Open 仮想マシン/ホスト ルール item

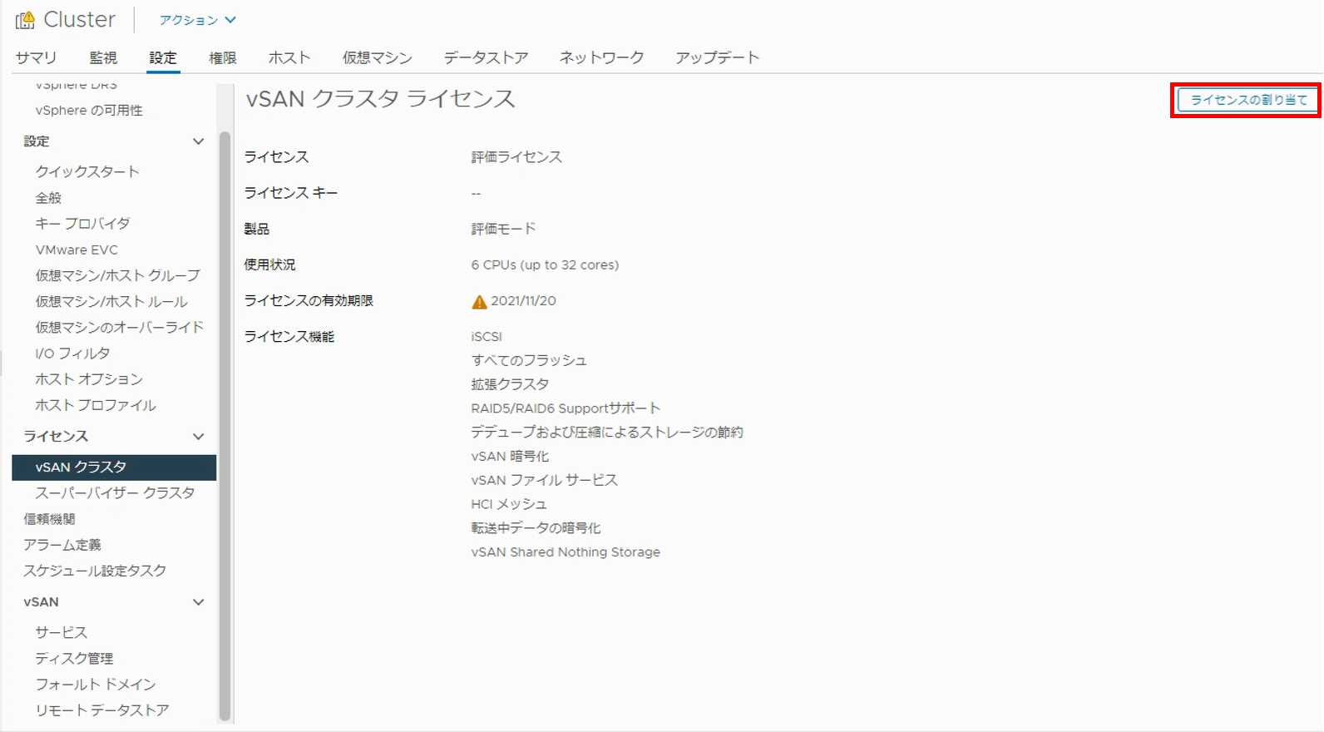point(111,302)
